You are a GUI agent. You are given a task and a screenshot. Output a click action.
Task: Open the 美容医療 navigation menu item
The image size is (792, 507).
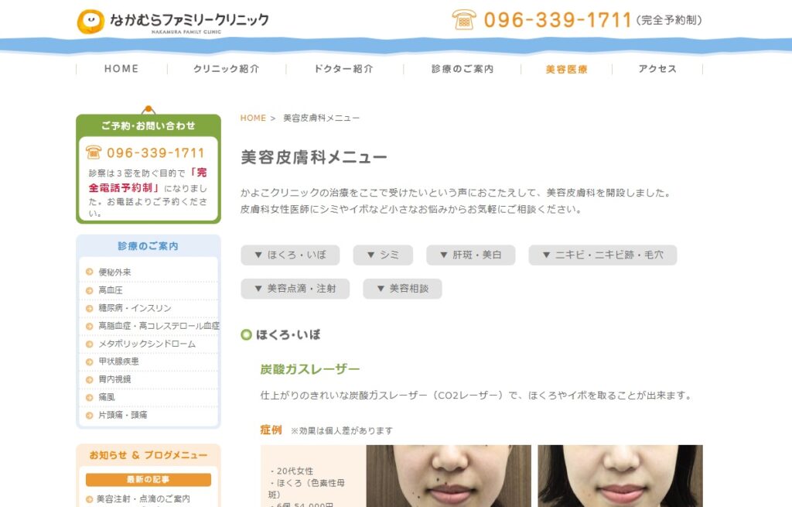[x=566, y=69]
